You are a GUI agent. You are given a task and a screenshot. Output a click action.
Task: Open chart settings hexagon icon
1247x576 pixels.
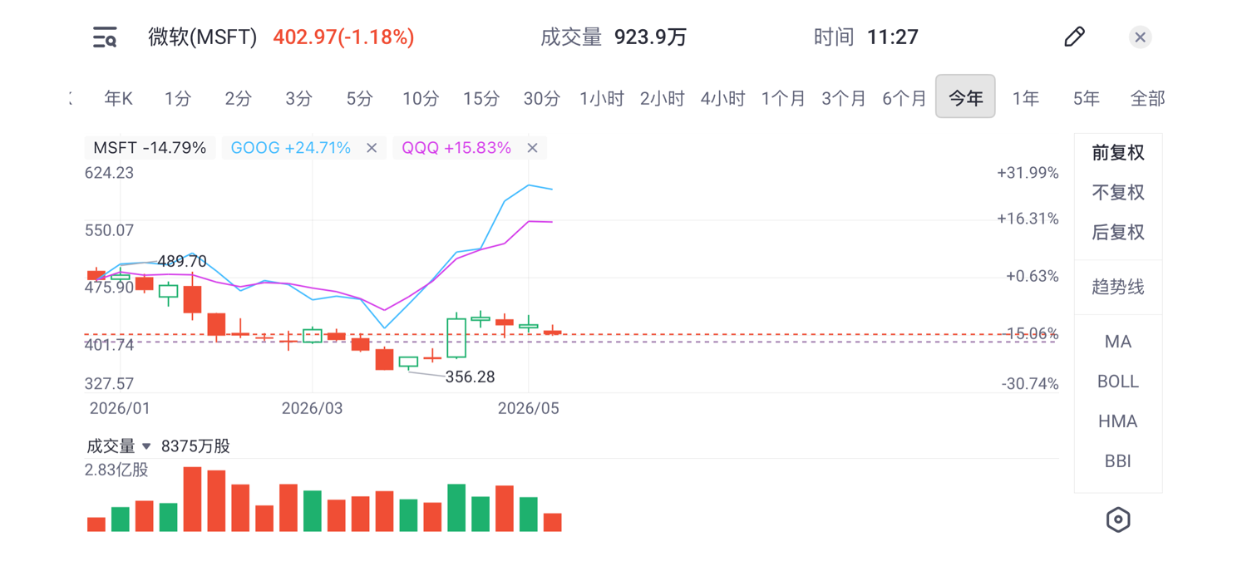pyautogui.click(x=1118, y=519)
